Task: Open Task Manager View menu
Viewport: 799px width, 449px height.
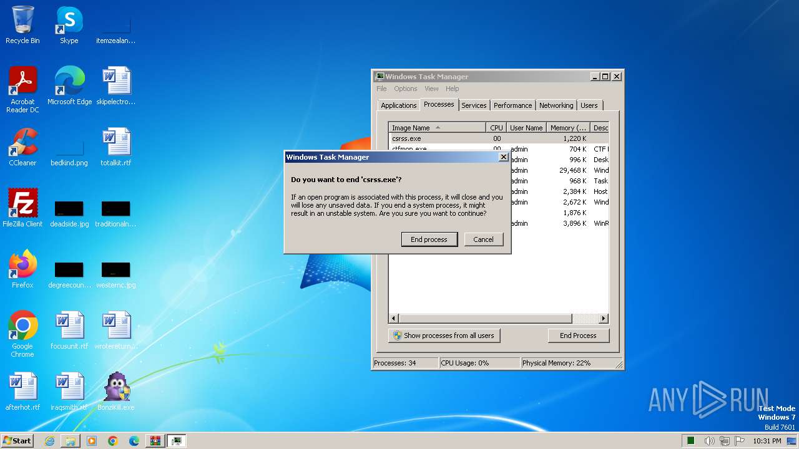Action: (x=431, y=89)
